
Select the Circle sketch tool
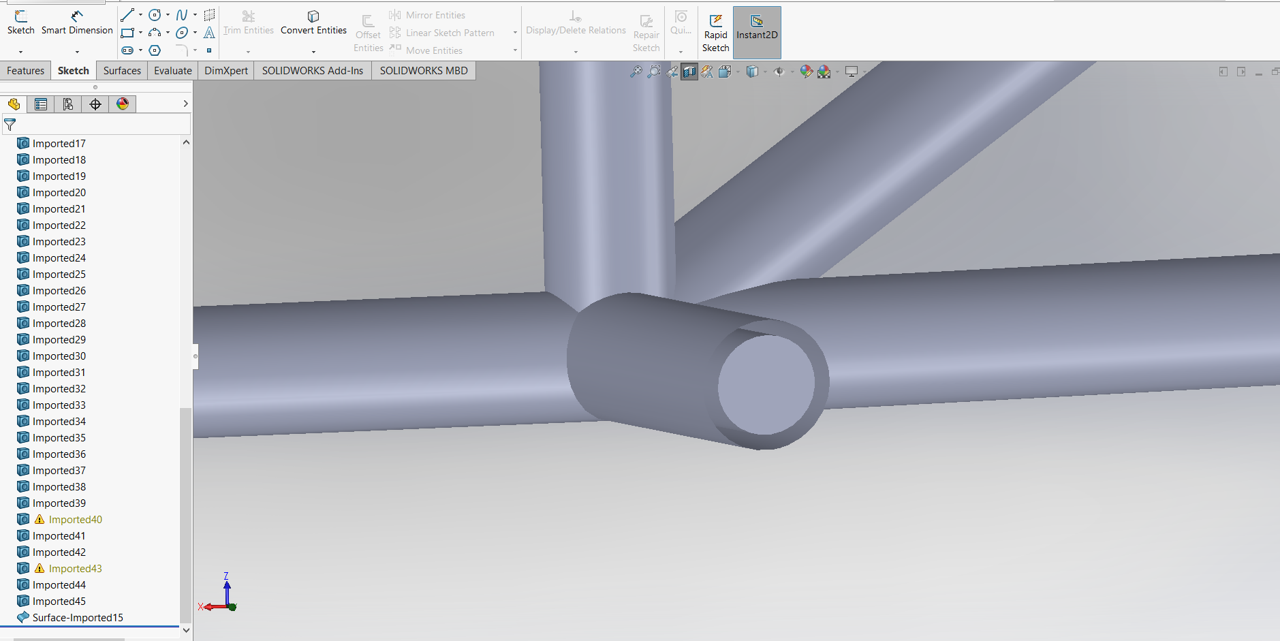[x=155, y=14]
